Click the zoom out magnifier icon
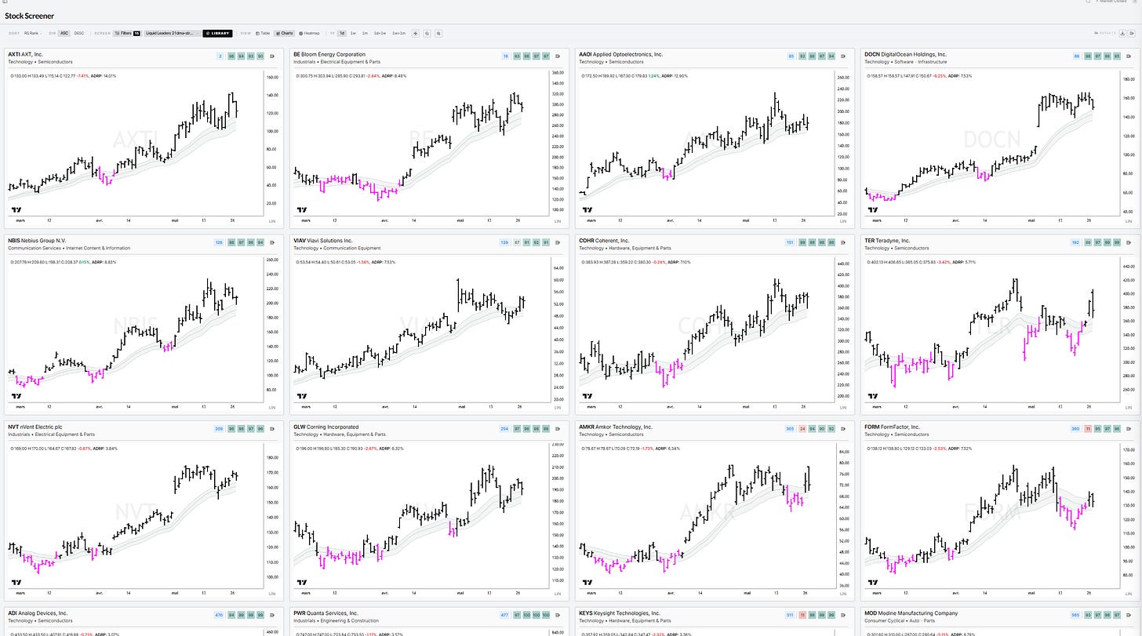The height and width of the screenshot is (636, 1142). pos(438,33)
